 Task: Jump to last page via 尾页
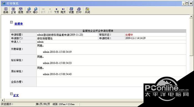63,10
